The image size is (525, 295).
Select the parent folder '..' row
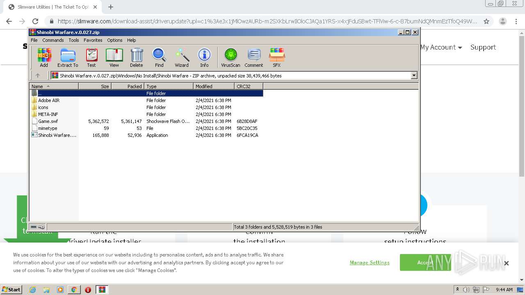point(146,93)
